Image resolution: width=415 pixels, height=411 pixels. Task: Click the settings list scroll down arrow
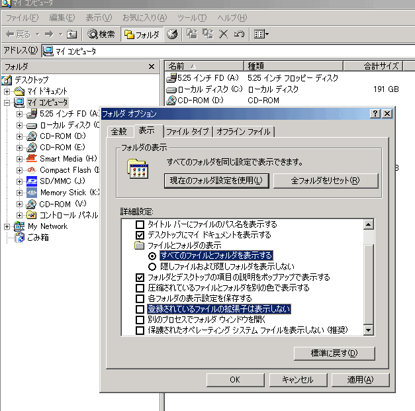pyautogui.click(x=369, y=330)
